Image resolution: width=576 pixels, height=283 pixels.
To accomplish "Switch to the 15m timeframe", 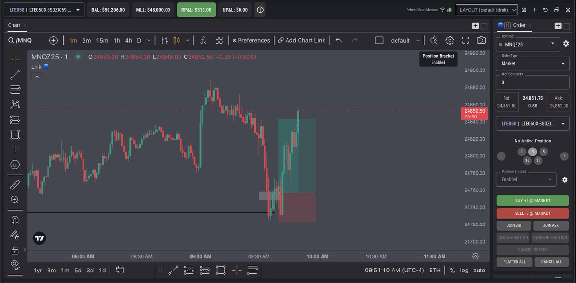I will coord(102,40).
